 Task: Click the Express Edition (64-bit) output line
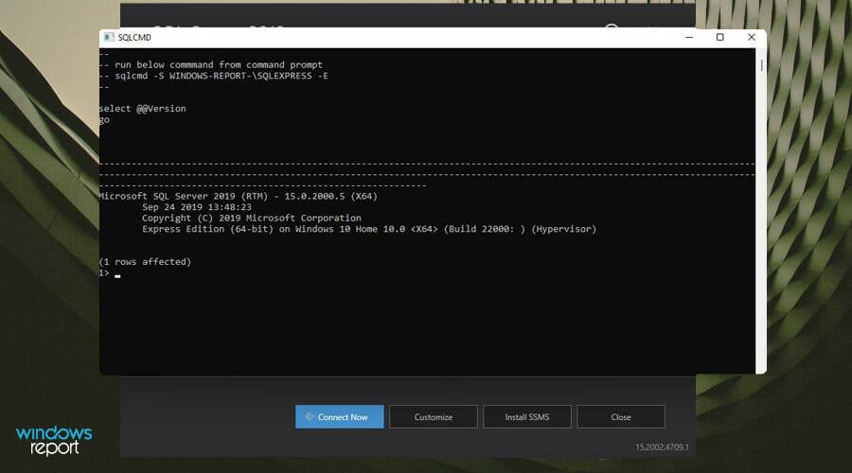tap(369, 229)
